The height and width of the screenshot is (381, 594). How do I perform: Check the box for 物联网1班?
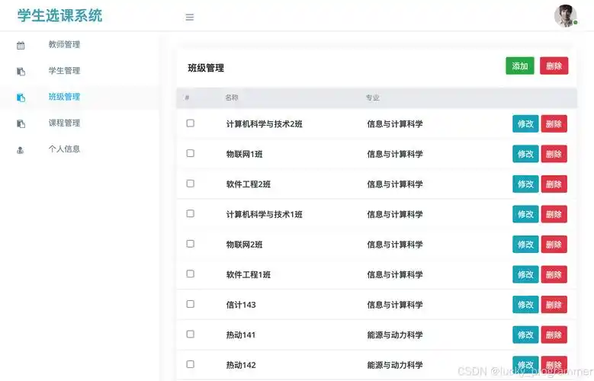[x=190, y=153]
